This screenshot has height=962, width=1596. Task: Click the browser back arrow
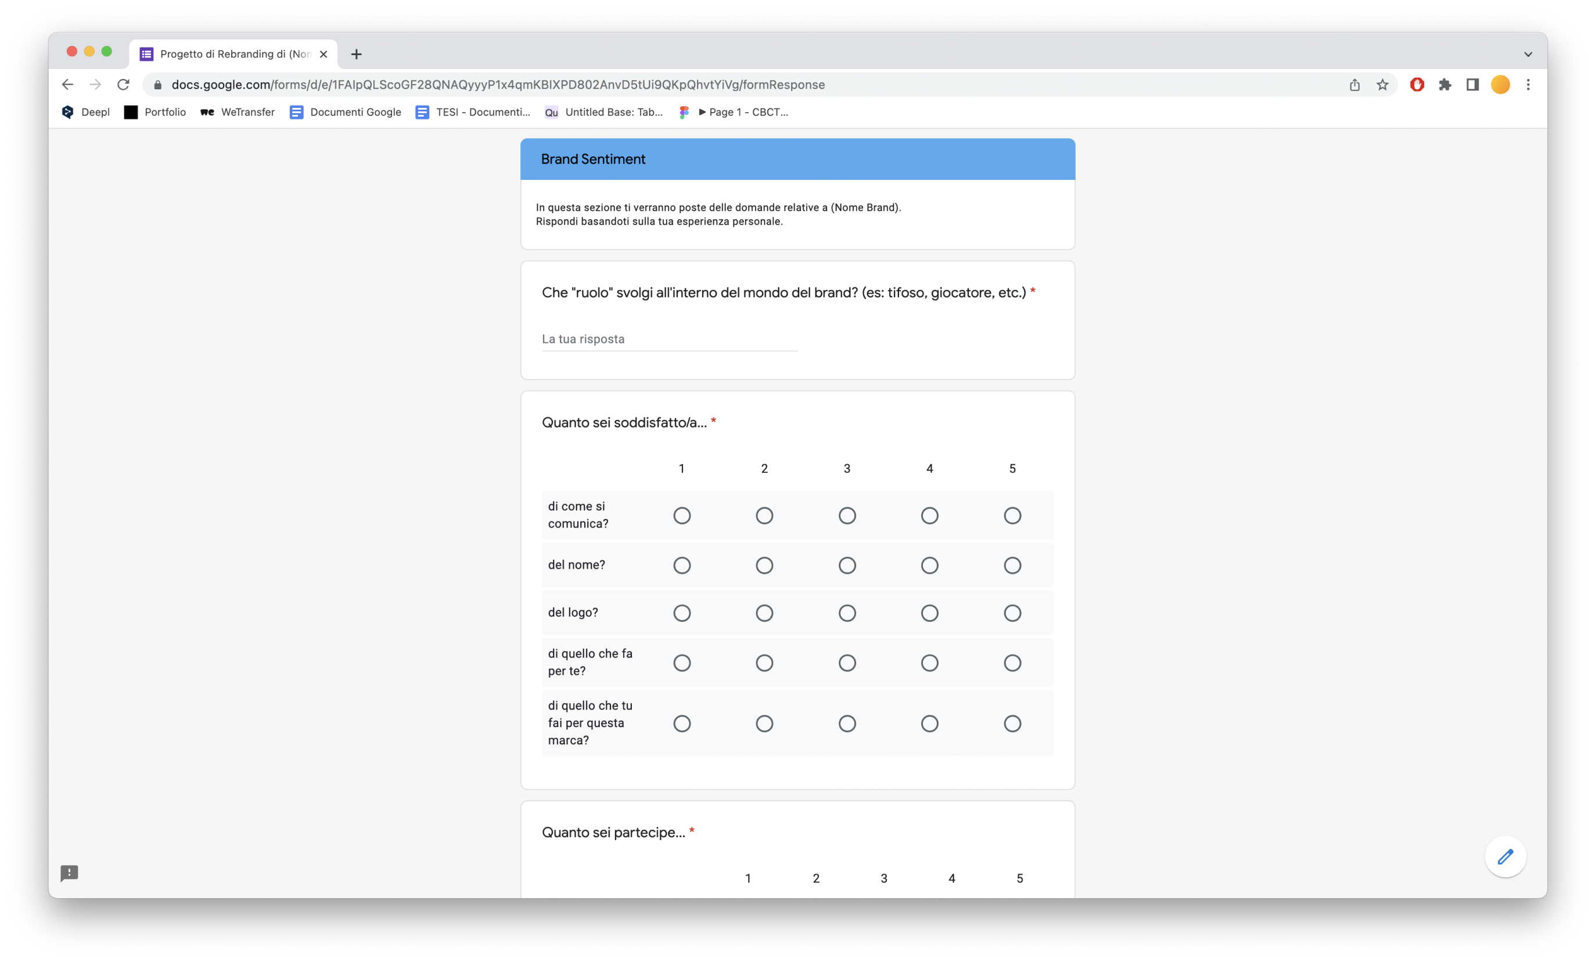coord(67,85)
